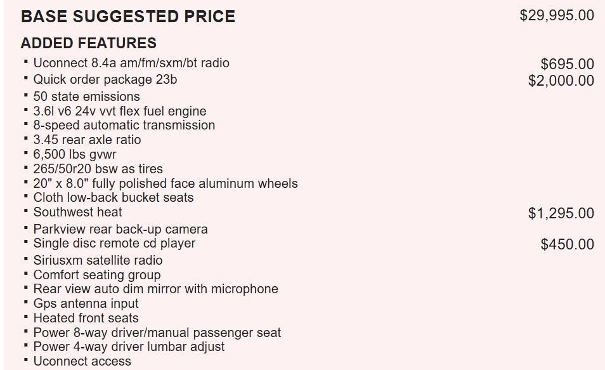Click the Uconnect 8.4a radio feature line
Image resolution: width=605 pixels, height=370 pixels.
point(131,63)
